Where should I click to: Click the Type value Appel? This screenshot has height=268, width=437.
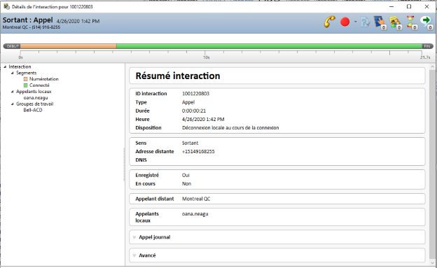tap(188, 102)
